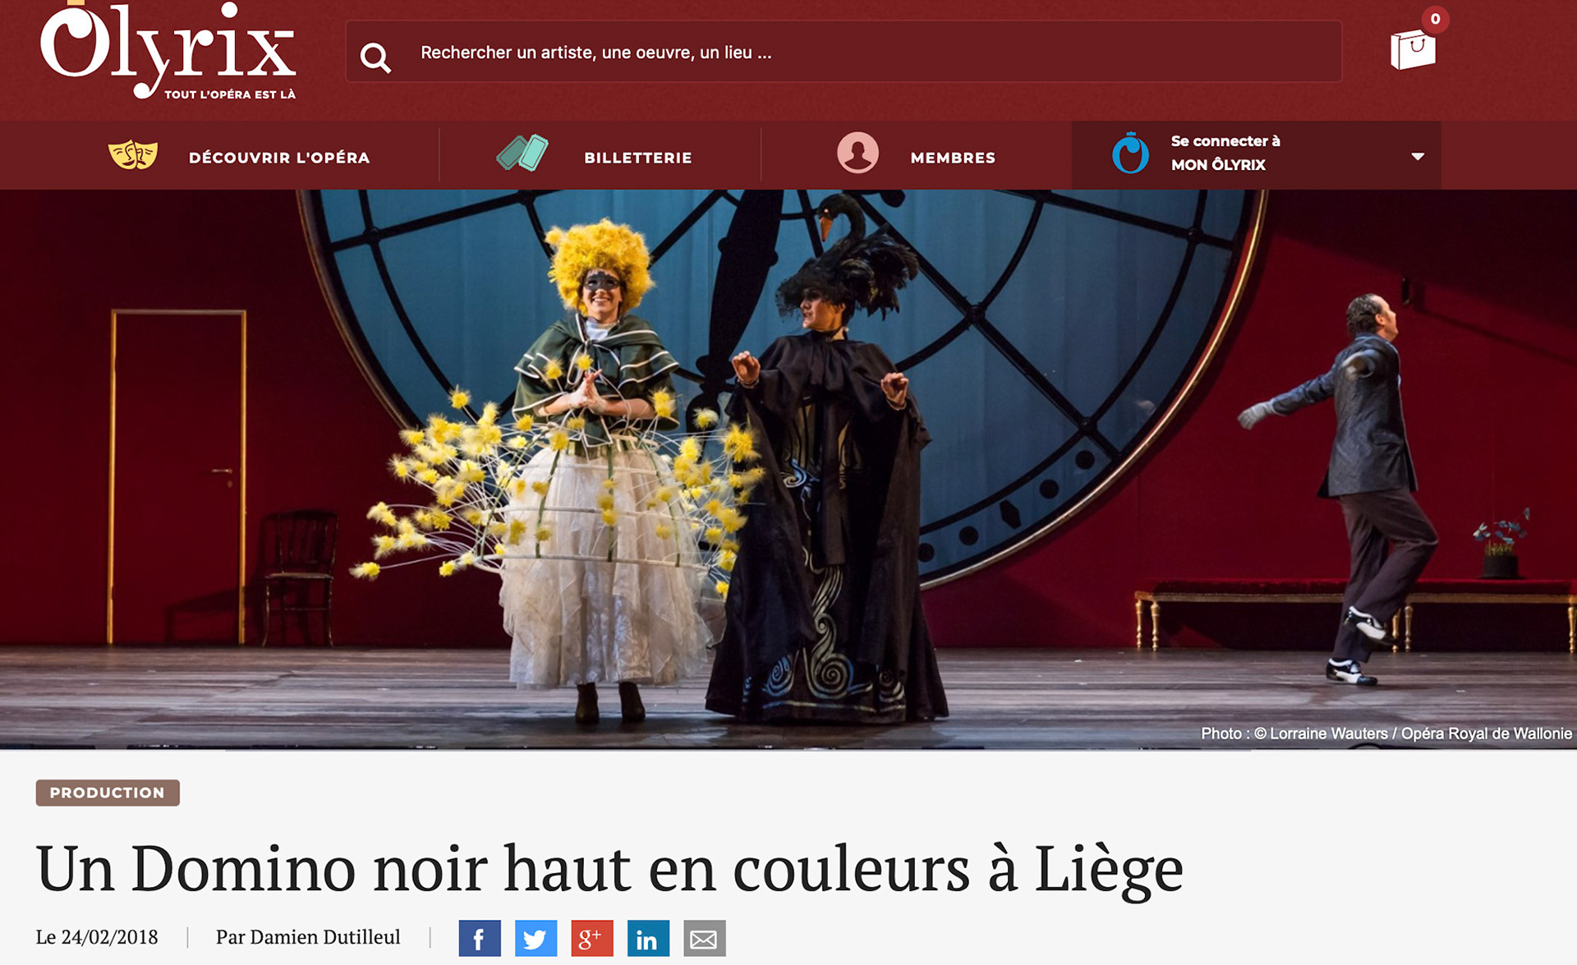Open the Billetterie menu
This screenshot has height=965, width=1577.
point(638,158)
